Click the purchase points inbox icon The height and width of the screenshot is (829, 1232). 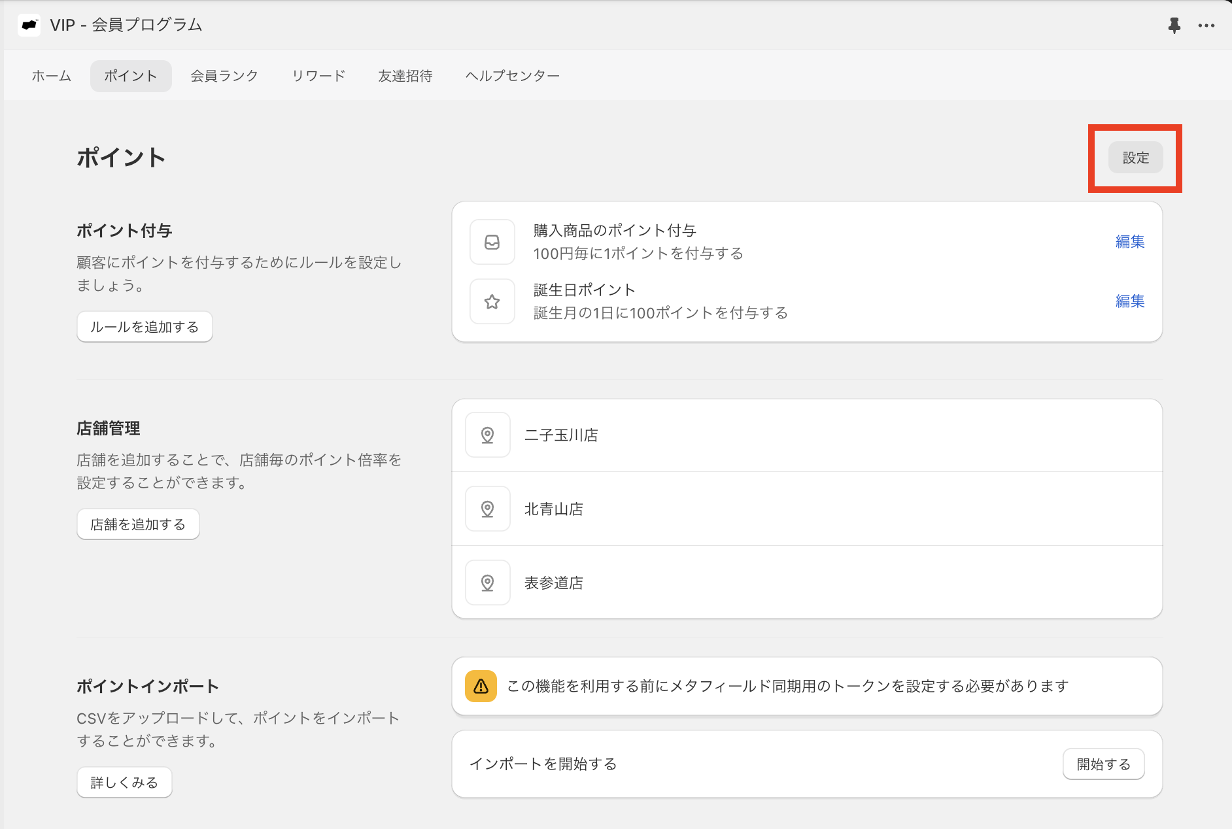click(x=492, y=242)
